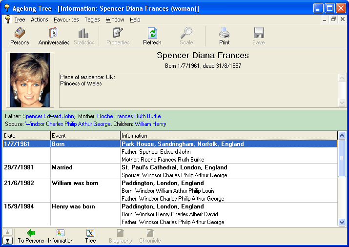Click the Event column header
The image size is (349, 247).
click(x=85, y=136)
